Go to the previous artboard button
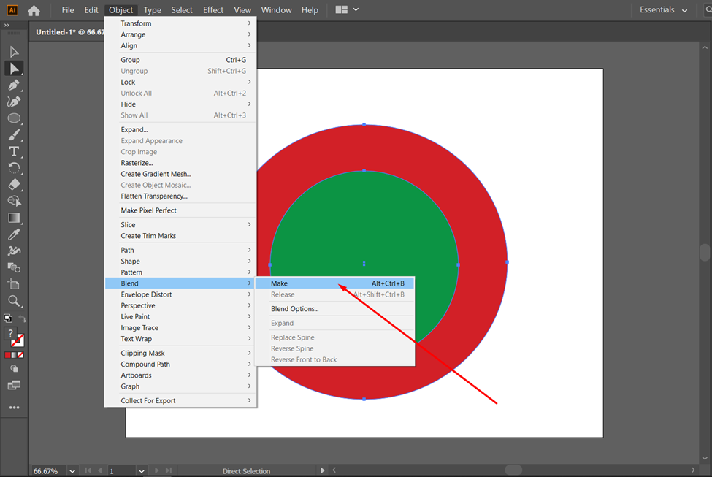The width and height of the screenshot is (712, 477). point(100,470)
